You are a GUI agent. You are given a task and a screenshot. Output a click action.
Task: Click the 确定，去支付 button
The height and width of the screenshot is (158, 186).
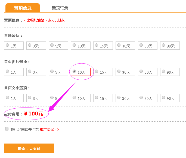tap(29, 148)
